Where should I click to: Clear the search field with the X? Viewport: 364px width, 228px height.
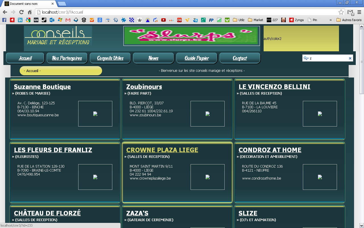(x=350, y=58)
